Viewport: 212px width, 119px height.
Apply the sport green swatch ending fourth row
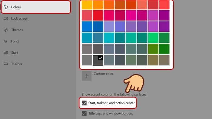click(x=164, y=38)
